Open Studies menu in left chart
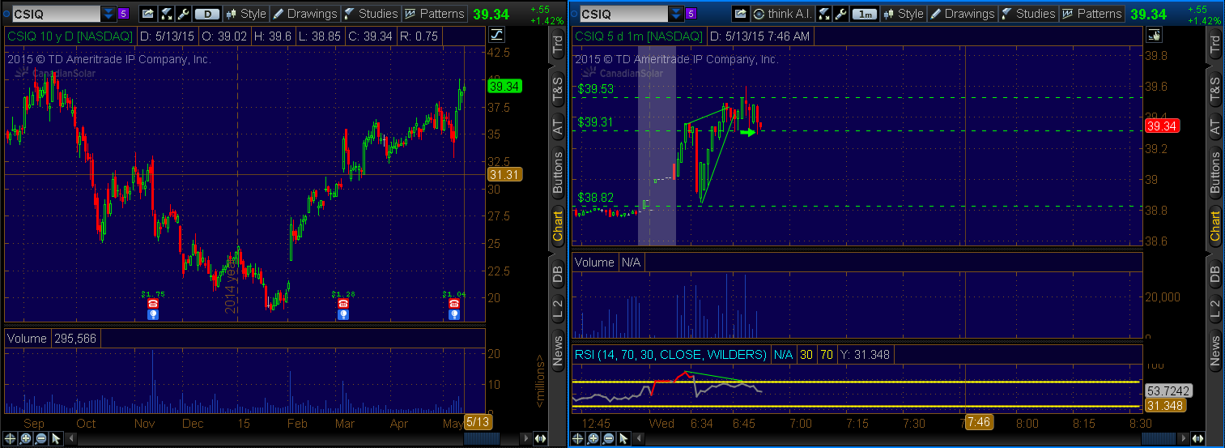This screenshot has width=1225, height=448. click(x=371, y=14)
